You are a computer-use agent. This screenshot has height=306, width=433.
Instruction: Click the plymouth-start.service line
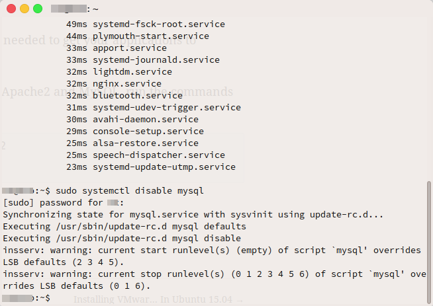(x=138, y=36)
